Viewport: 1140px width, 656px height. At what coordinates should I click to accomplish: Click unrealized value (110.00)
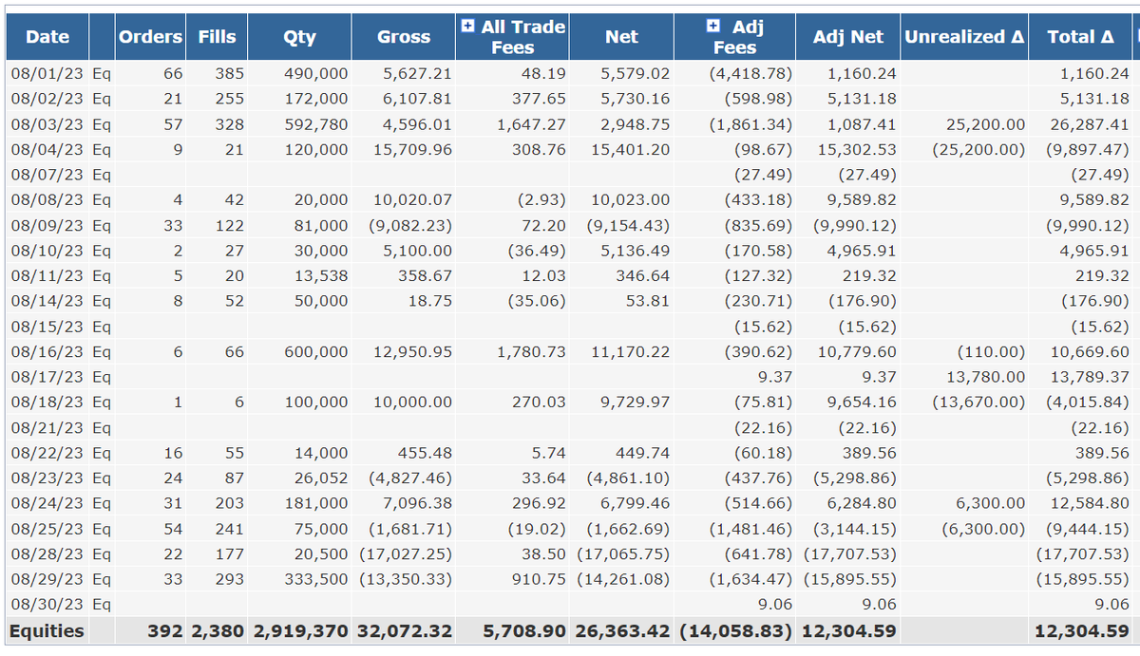point(992,352)
